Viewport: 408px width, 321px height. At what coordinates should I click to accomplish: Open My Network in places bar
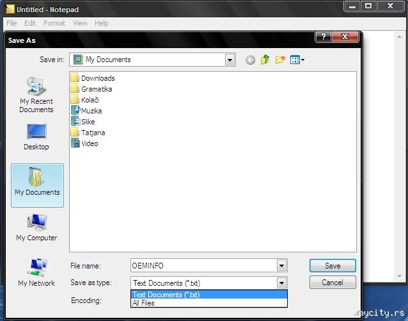pos(36,272)
